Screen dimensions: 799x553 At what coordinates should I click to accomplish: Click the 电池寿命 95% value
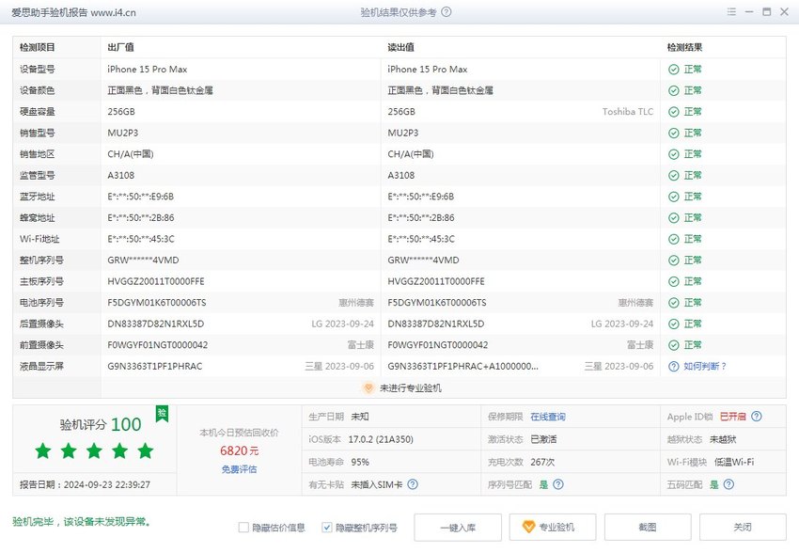360,463
